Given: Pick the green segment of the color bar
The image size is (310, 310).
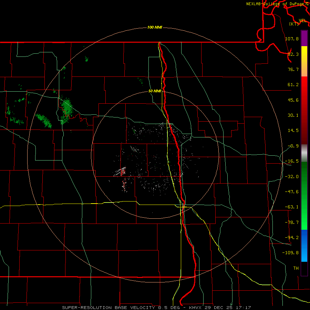Looking at the screenshot, I should pos(304,196).
